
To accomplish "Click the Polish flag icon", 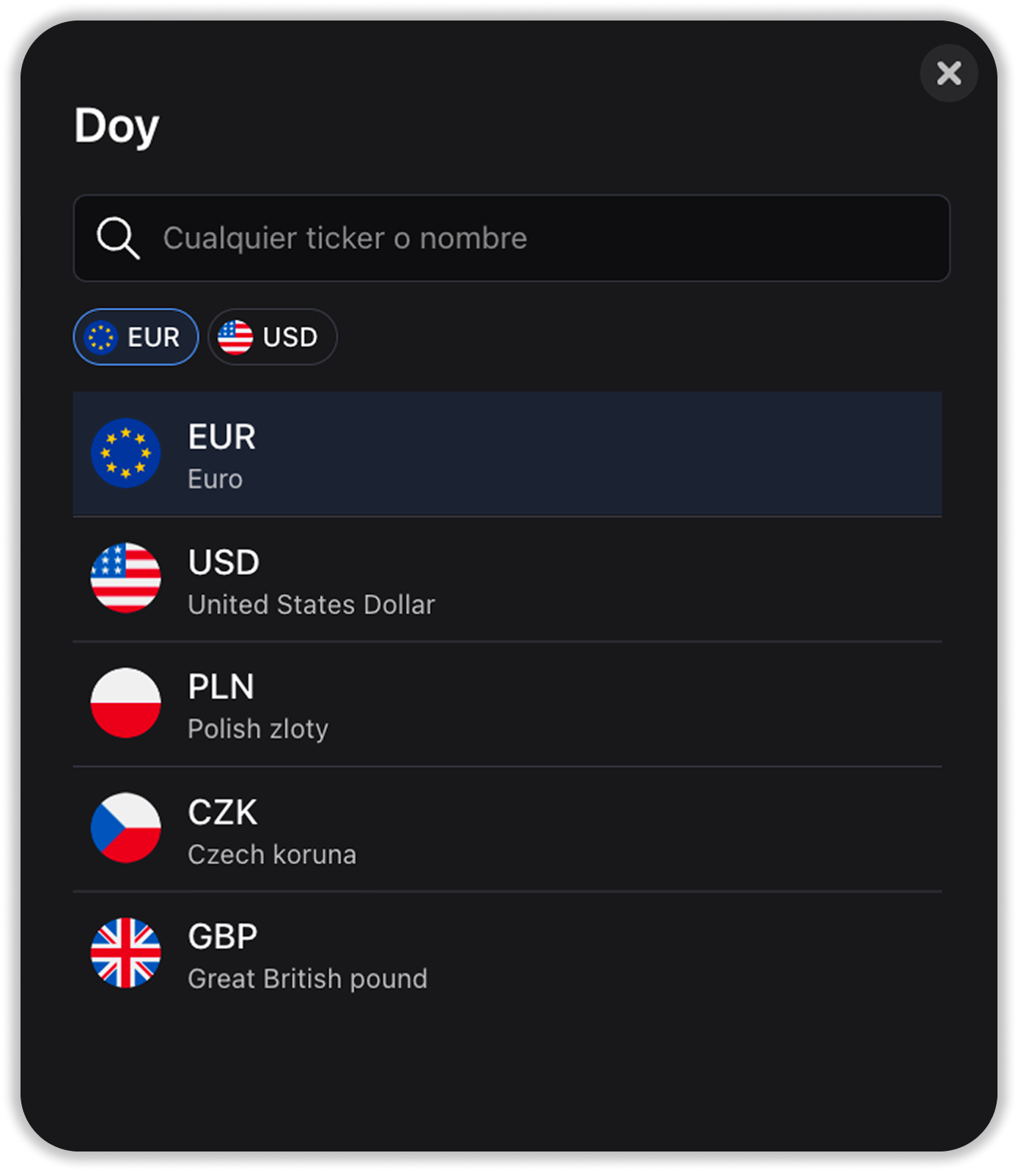I will click(125, 702).
